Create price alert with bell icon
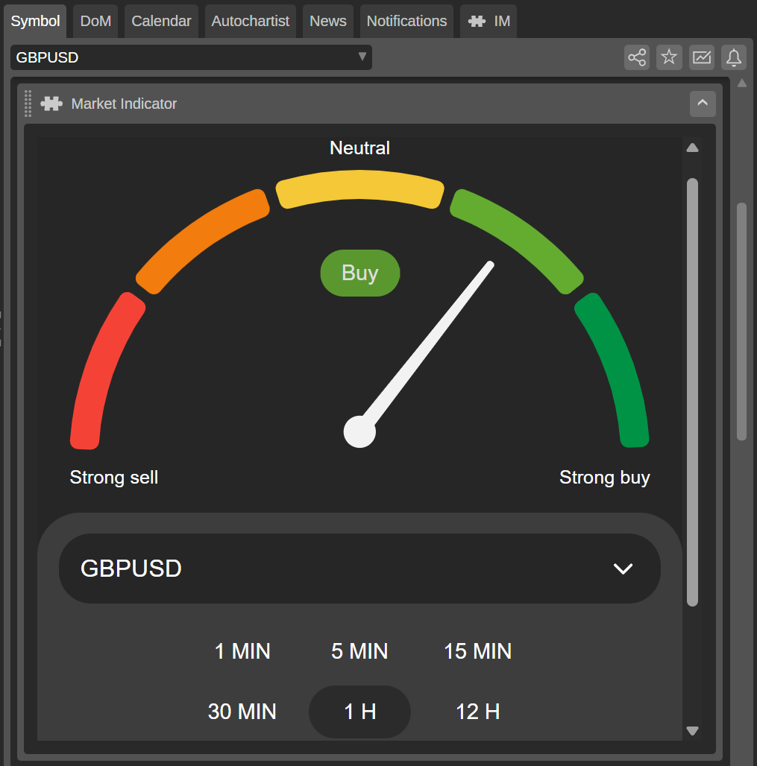 coord(734,57)
